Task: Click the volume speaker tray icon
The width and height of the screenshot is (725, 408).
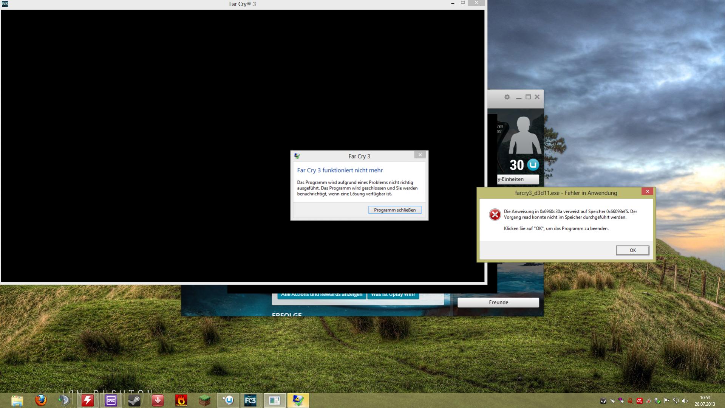Action: click(x=685, y=401)
